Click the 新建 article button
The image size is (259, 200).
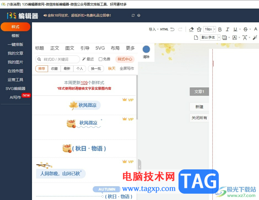[199, 107]
